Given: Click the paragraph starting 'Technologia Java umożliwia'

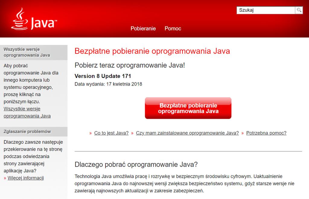Looking at the screenshot, I should (184, 184).
